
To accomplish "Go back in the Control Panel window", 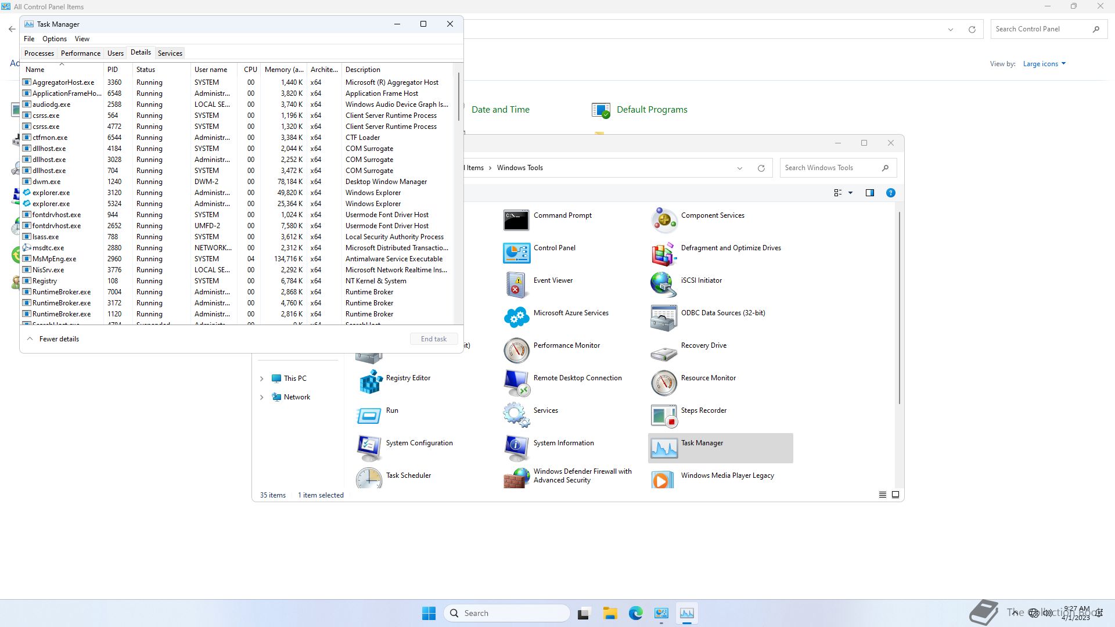I will tap(12, 29).
